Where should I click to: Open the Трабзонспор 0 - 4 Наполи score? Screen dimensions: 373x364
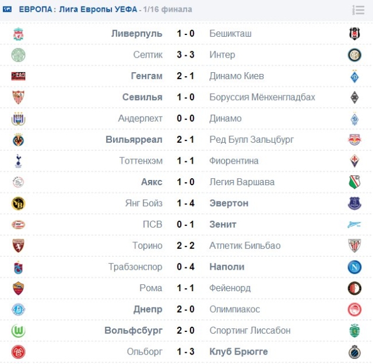click(185, 267)
